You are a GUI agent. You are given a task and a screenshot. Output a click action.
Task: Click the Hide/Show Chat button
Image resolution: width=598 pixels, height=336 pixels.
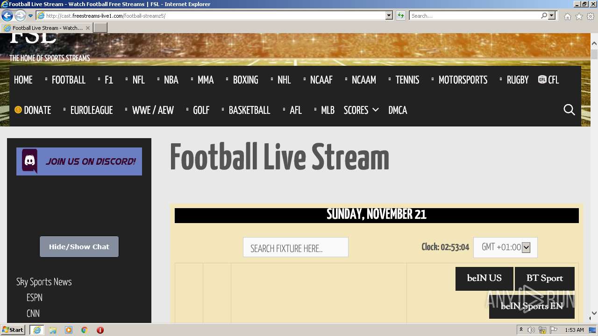(x=79, y=246)
